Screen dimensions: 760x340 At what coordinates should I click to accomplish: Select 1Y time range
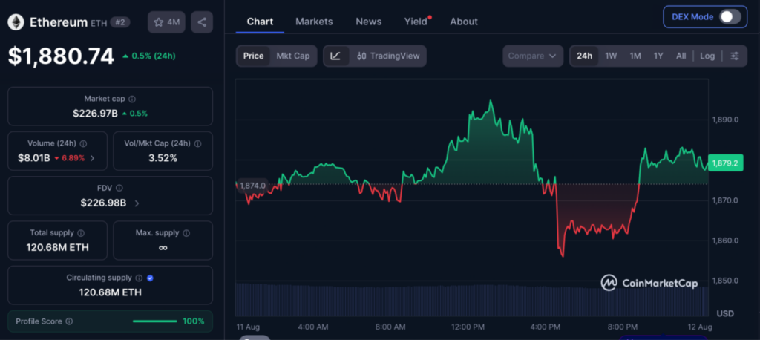click(658, 56)
